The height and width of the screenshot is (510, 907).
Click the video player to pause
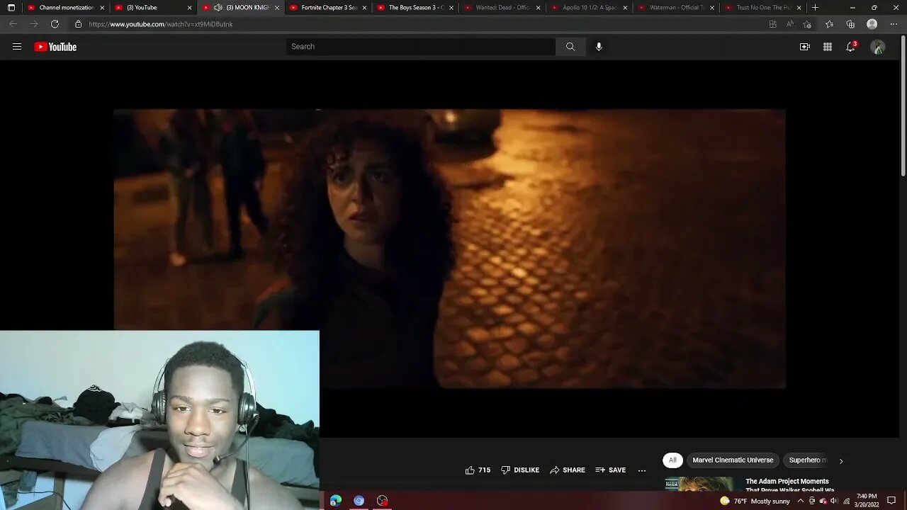pos(449,248)
